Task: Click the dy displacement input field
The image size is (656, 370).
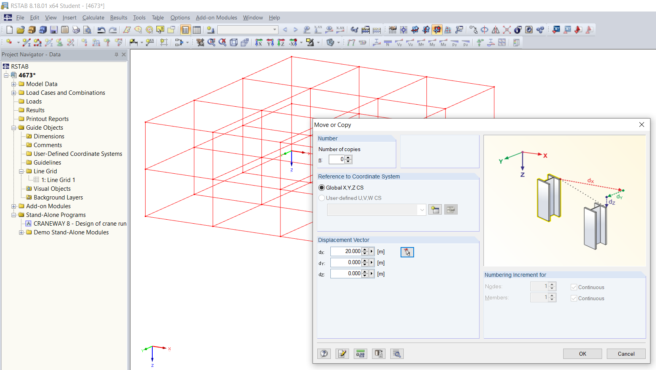Action: click(346, 263)
